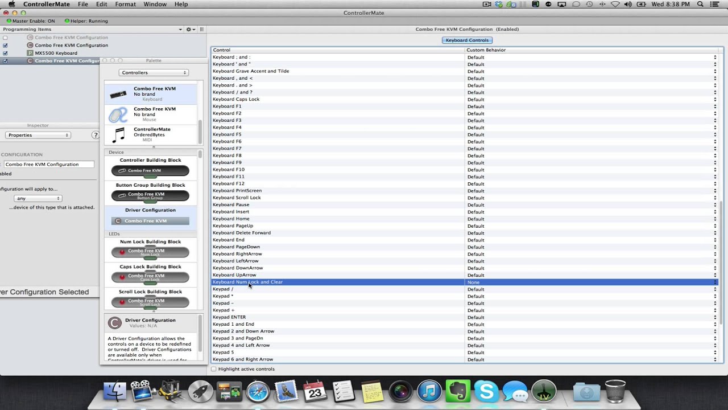Open the Controllers popup in the Palette
The width and height of the screenshot is (728, 410).
[154, 72]
